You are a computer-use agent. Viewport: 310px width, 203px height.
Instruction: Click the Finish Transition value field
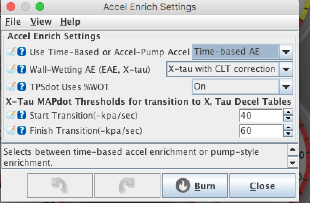tap(261, 130)
